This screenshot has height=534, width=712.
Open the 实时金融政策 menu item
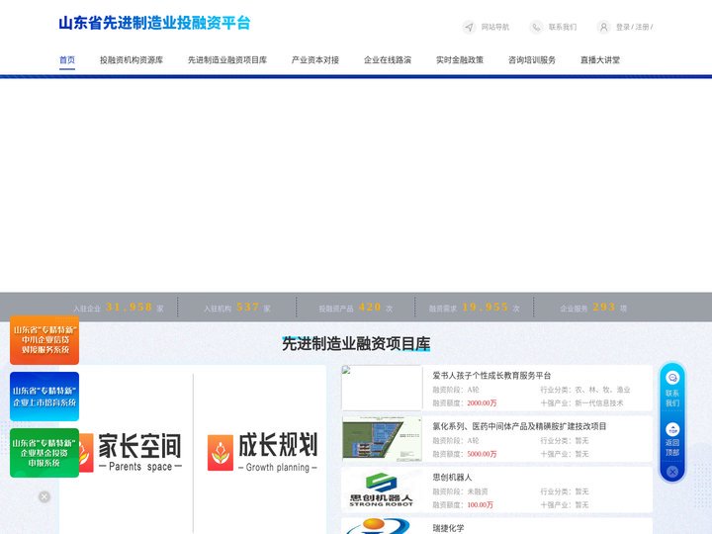[460, 59]
